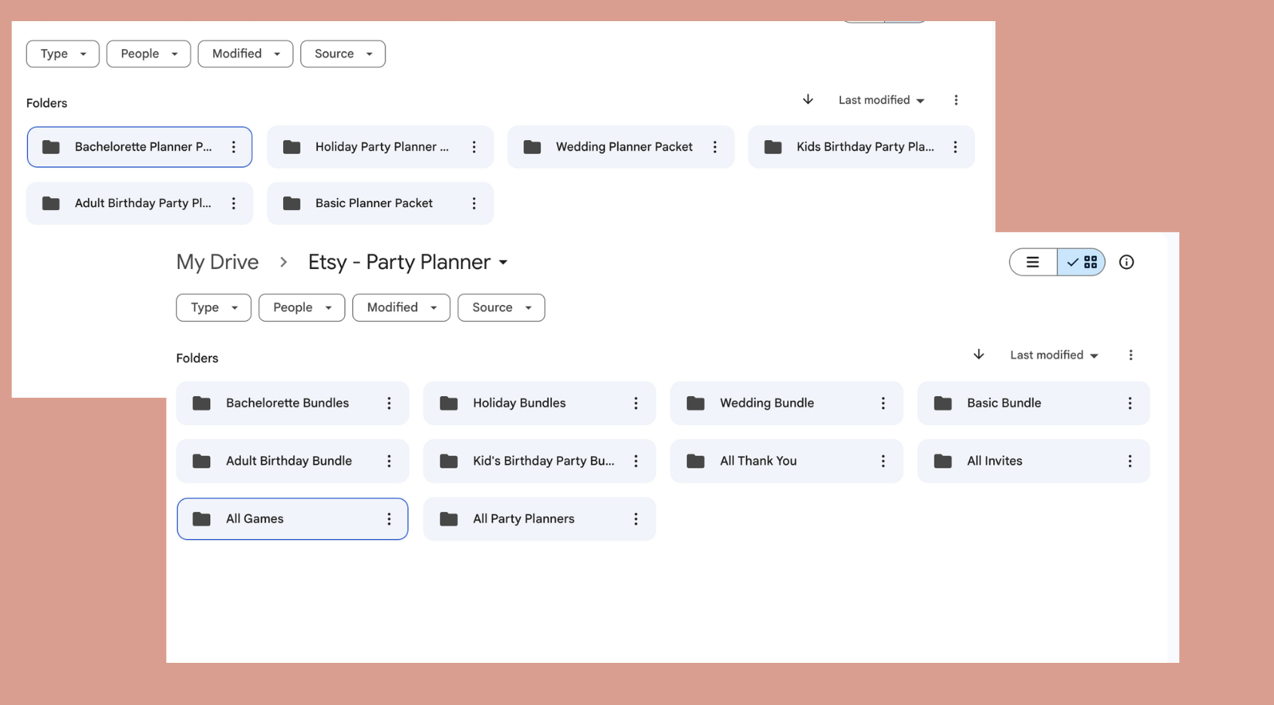The width and height of the screenshot is (1274, 705).
Task: Switch to list layout view
Action: click(1033, 262)
